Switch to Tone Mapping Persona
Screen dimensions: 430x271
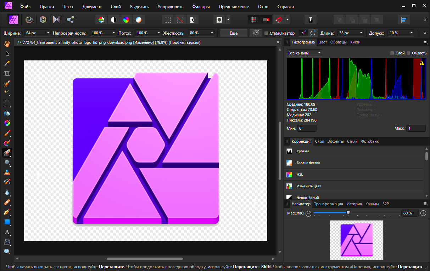point(56,20)
